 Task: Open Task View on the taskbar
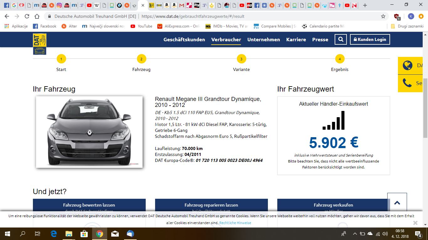[x=38, y=234]
